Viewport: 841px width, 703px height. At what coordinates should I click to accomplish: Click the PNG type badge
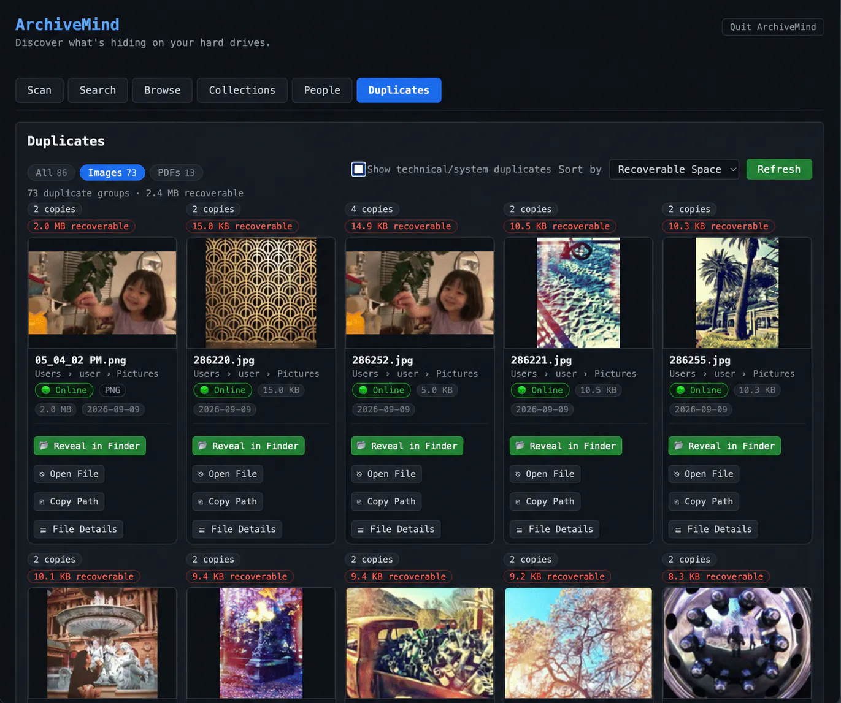[112, 390]
